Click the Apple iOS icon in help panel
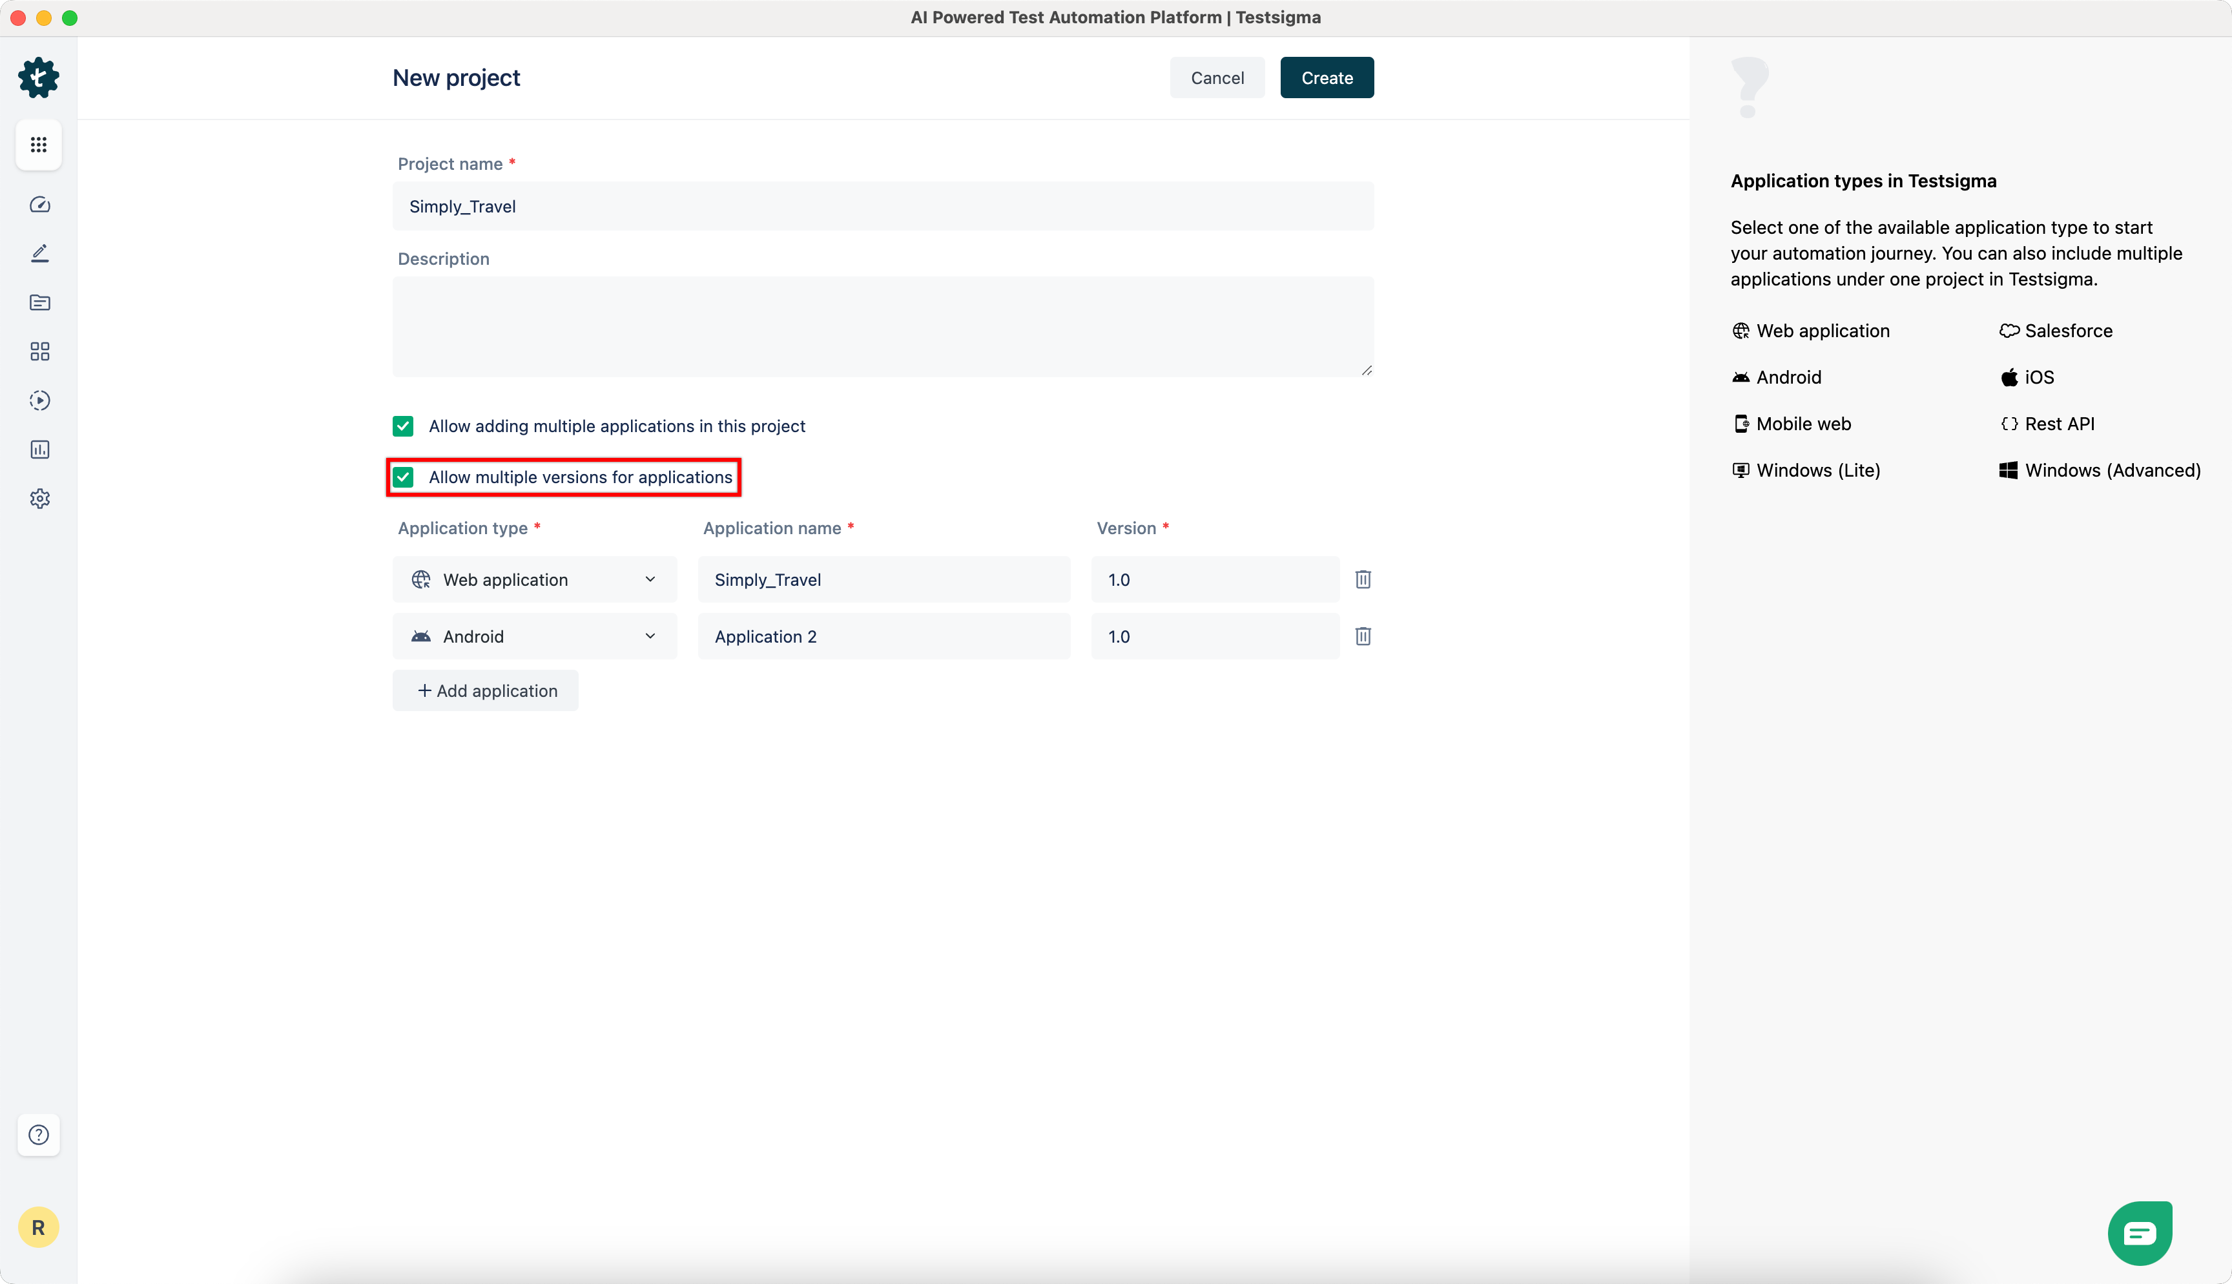The height and width of the screenshot is (1284, 2232). [x=2009, y=377]
